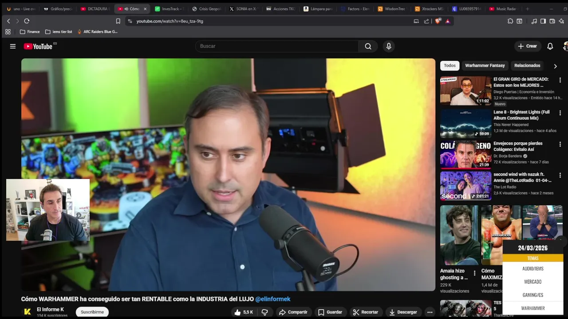The width and height of the screenshot is (568, 319).
Task: Open the YouTube hamburger guide menu
Action: click(13, 46)
